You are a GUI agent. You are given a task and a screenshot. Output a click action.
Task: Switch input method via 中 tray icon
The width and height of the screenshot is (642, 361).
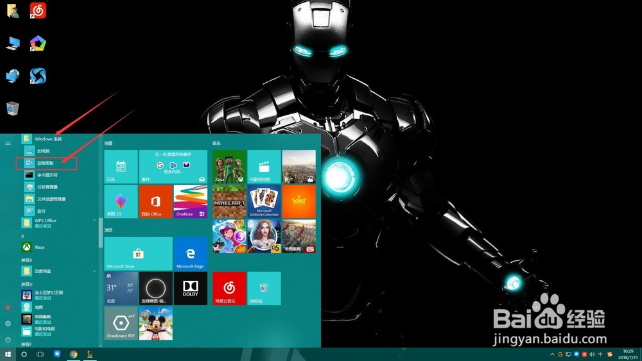coord(600,355)
